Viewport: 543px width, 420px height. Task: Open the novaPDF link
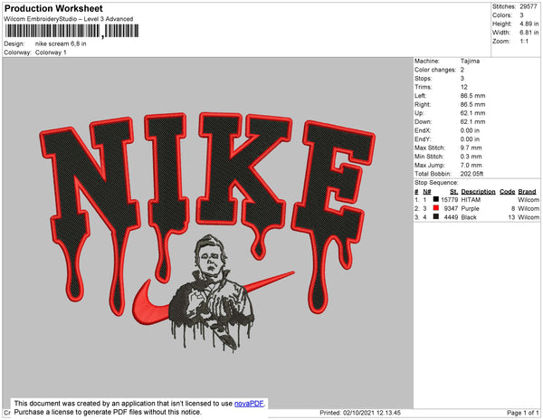coord(249,404)
